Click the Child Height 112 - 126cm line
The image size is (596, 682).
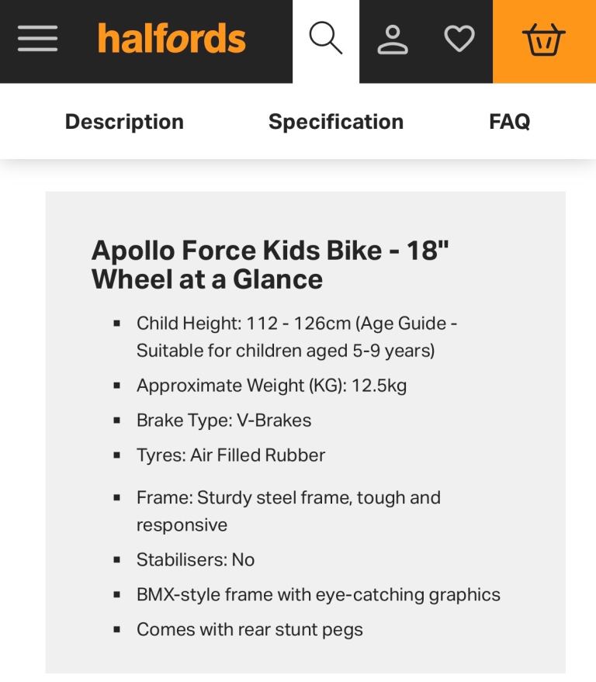296,324
